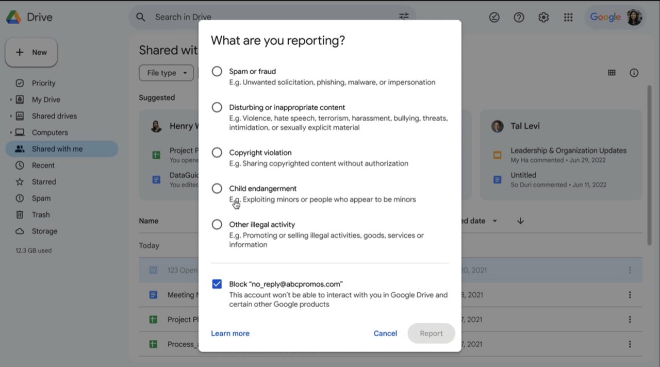Image resolution: width=660 pixels, height=367 pixels.
Task: Reverse sort direction arrow icon
Action: point(520,221)
